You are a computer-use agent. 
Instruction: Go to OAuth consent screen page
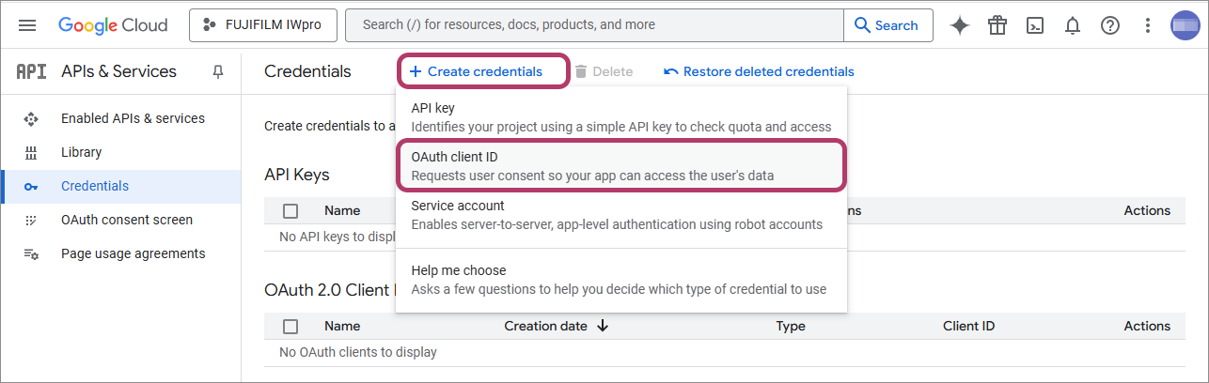pos(127,220)
